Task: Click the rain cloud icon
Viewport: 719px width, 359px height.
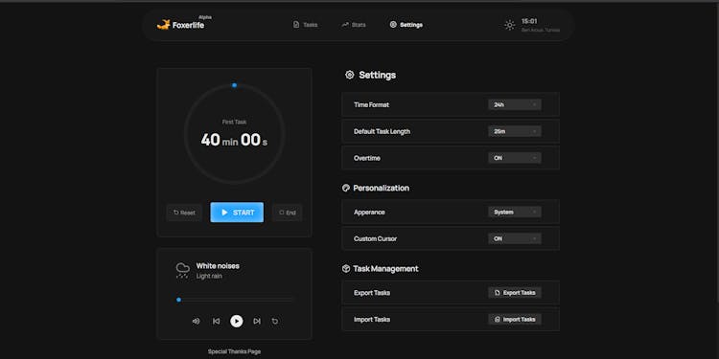Action: (182, 270)
